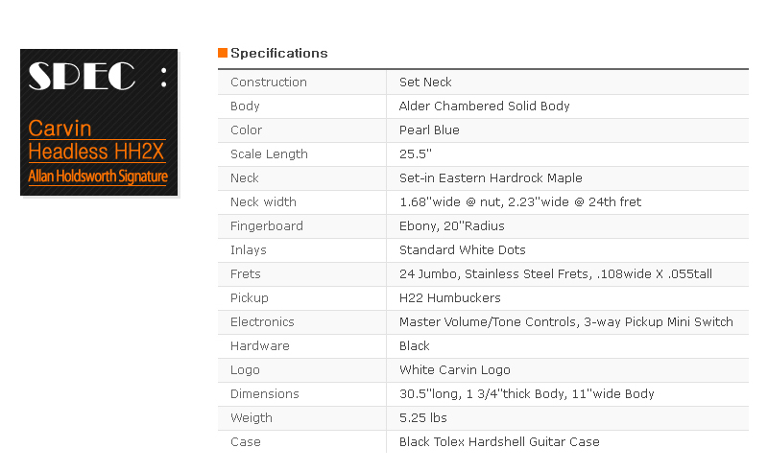Click the White Carvin Logo value
This screenshot has height=472, width=768.
click(x=454, y=370)
